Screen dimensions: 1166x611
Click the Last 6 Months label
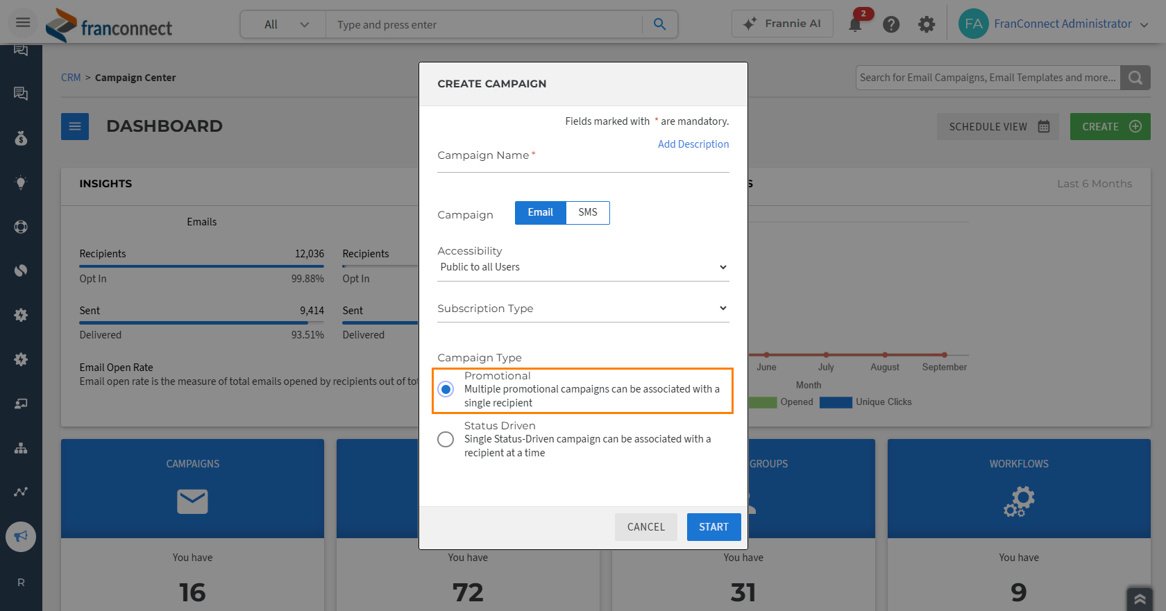[x=1095, y=184]
